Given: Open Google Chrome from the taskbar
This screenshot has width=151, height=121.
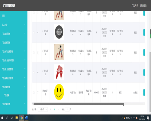Looking at the screenshot, I should pos(21,118).
